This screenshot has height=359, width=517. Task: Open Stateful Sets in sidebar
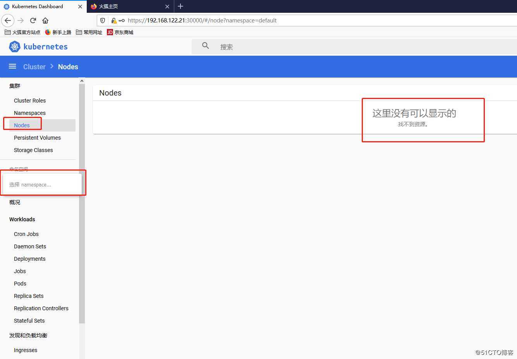(29, 321)
